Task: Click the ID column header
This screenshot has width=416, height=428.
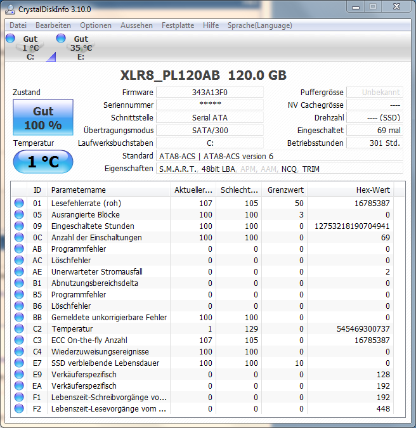Action: pos(37,190)
